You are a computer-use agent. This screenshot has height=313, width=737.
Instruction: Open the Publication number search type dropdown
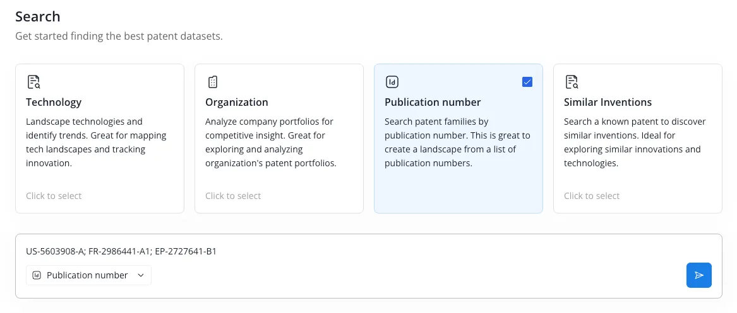[89, 275]
